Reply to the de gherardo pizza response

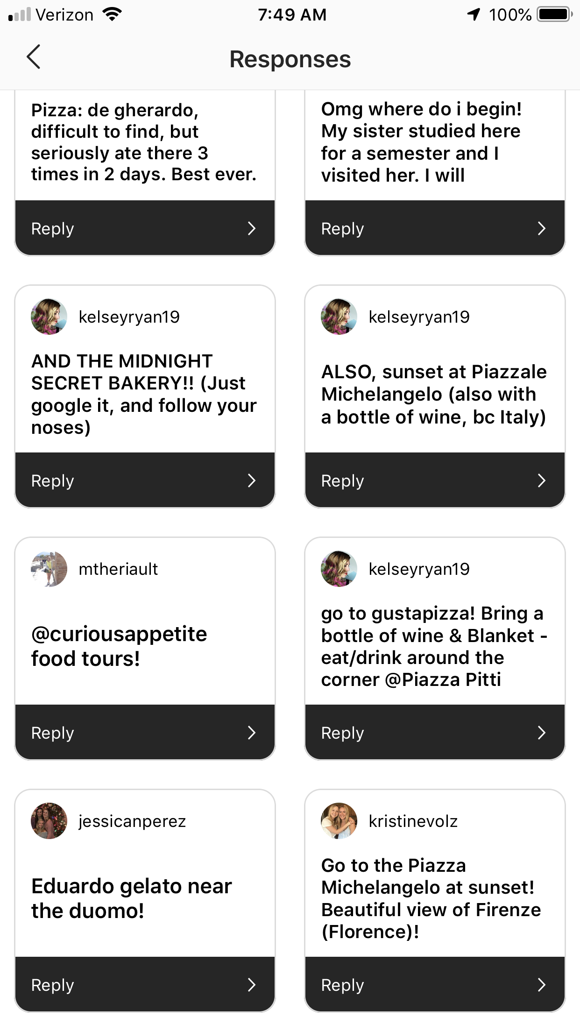(x=145, y=228)
